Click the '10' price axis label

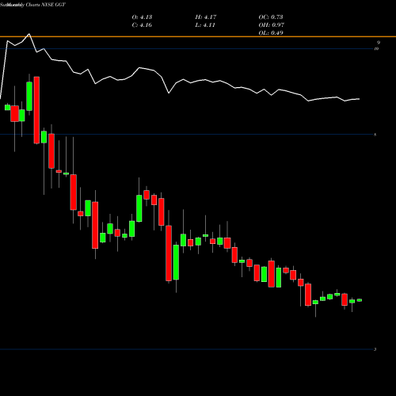(x=376, y=49)
